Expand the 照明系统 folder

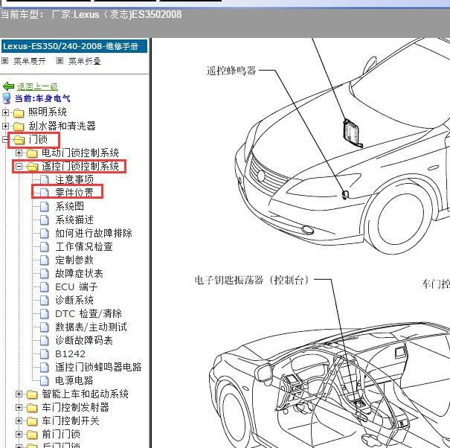click(5, 112)
